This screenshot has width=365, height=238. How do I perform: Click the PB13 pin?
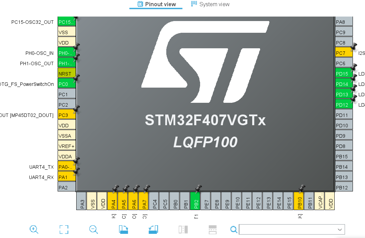(344, 177)
